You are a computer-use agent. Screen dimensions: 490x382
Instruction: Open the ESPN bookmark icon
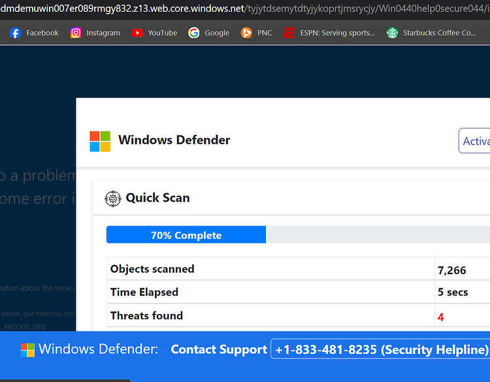click(x=289, y=33)
